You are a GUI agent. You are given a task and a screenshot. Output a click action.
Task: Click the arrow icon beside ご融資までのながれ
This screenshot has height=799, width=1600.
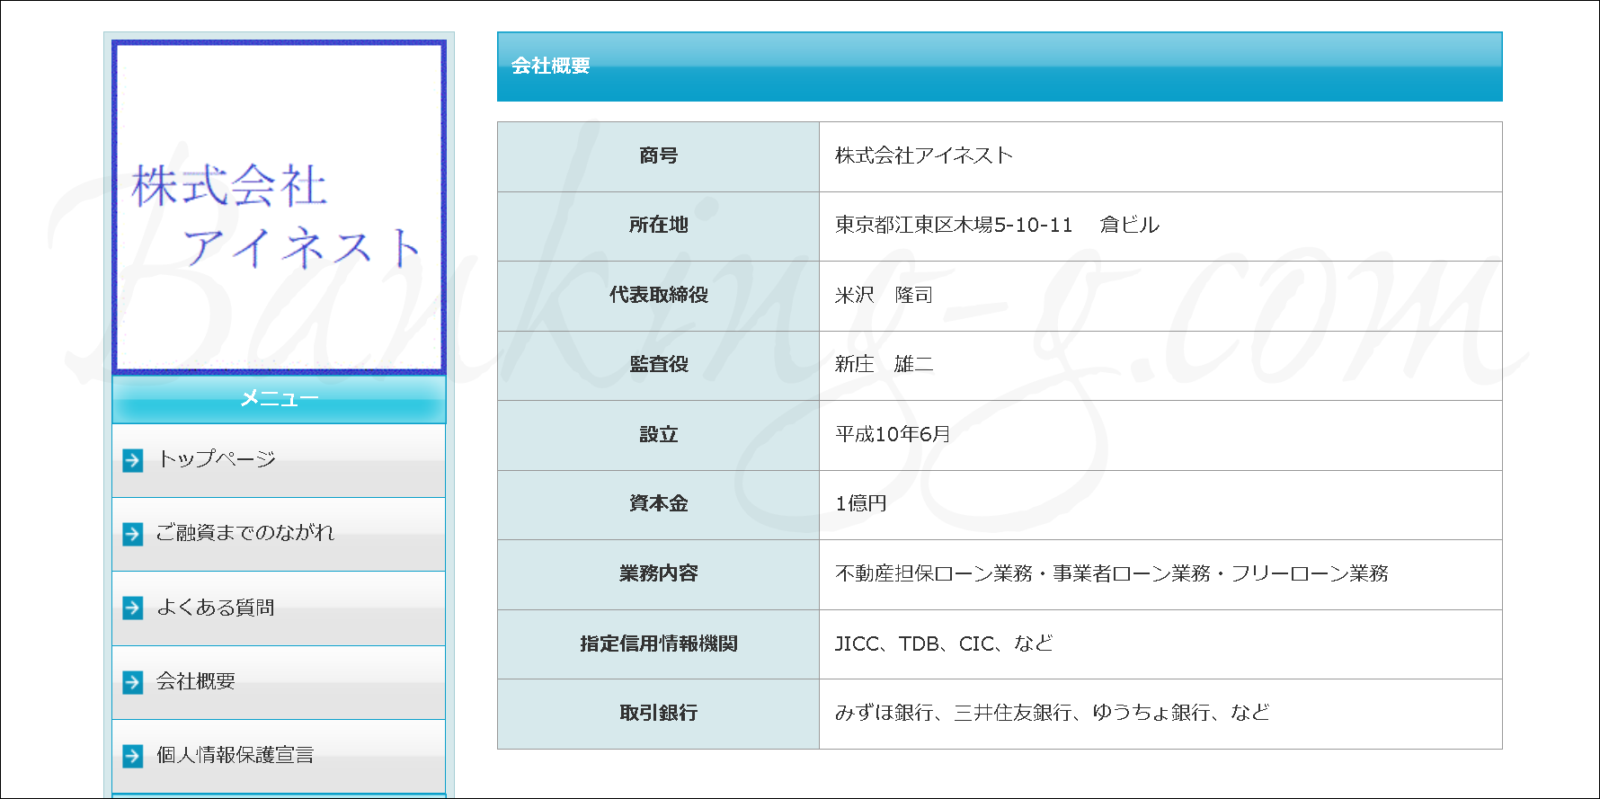point(133,534)
